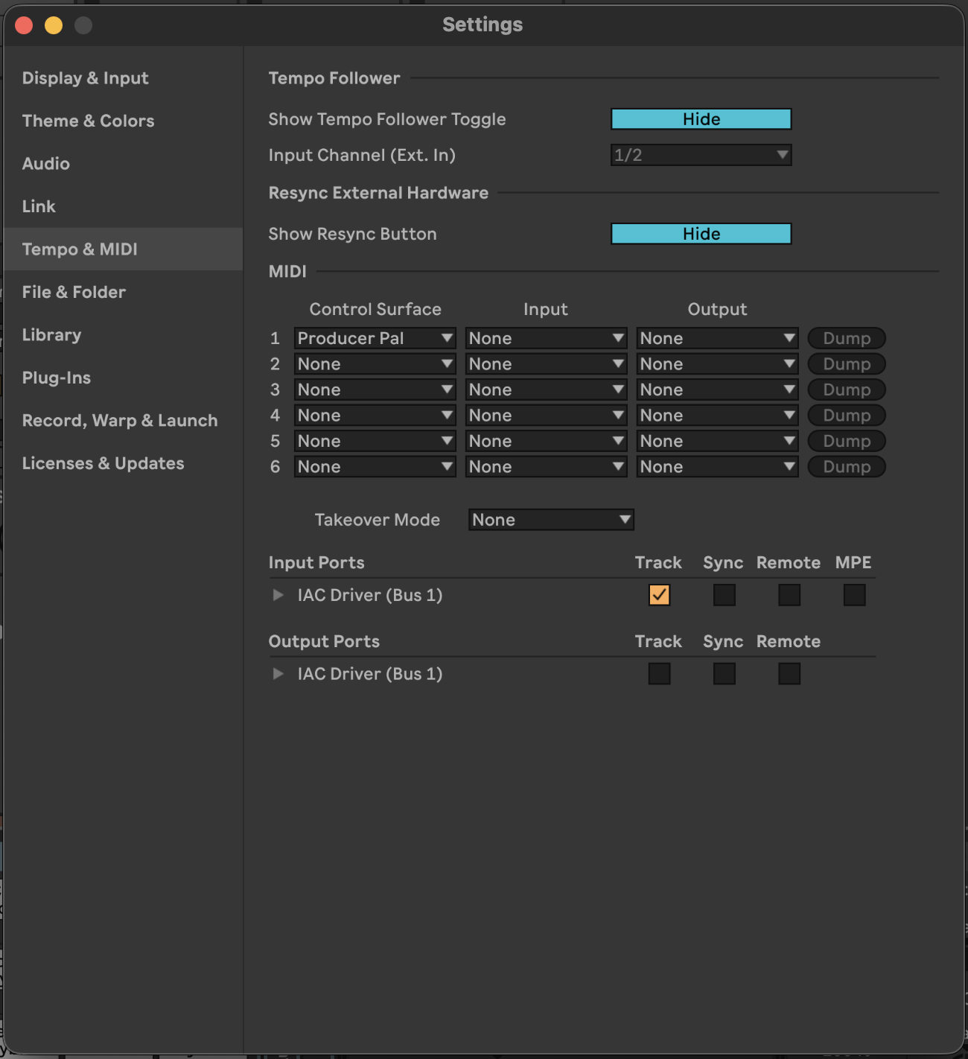Viewport: 968px width, 1059px height.
Task: Close the Settings window
Action: pos(24,25)
